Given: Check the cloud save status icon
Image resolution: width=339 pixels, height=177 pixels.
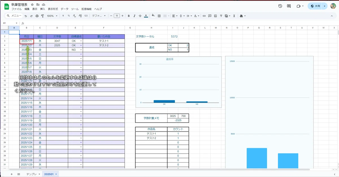Looking at the screenshot, I should coord(44,5).
